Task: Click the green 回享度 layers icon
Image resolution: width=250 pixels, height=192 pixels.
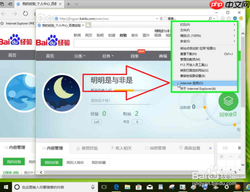Action: tap(228, 101)
